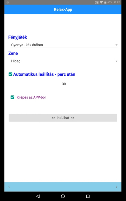This screenshot has width=126, height=201.
Task: Tap the 'Kilépés az APP-ból' label text
Action: click(x=31, y=97)
